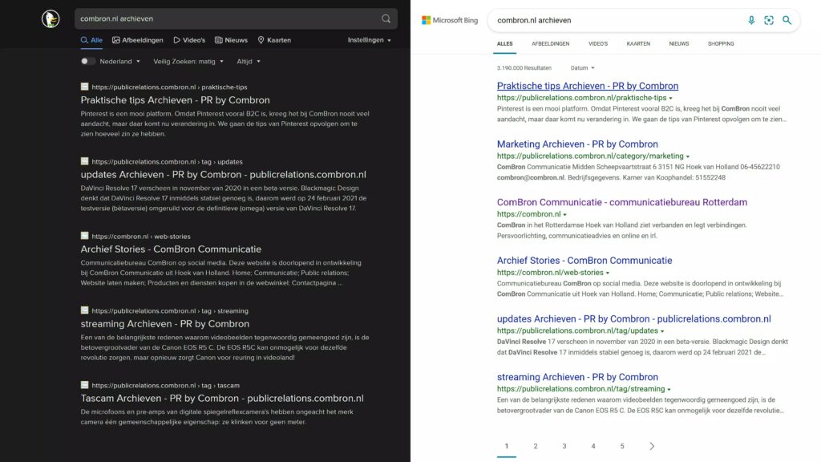821x462 pixels.
Task: Click DuckDuckGo search magnifier icon
Action: point(386,19)
